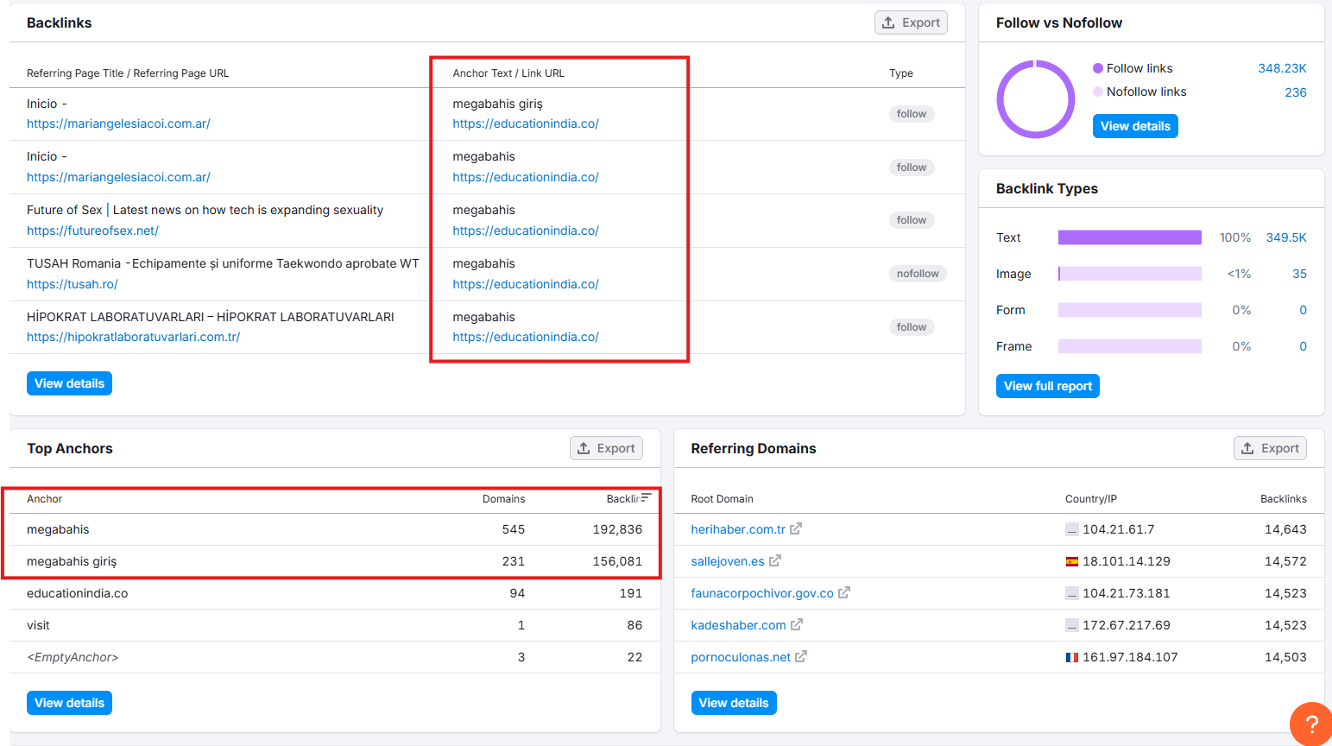Open View full report for Backlink Types
Image resolution: width=1332 pixels, height=746 pixels.
1048,386
